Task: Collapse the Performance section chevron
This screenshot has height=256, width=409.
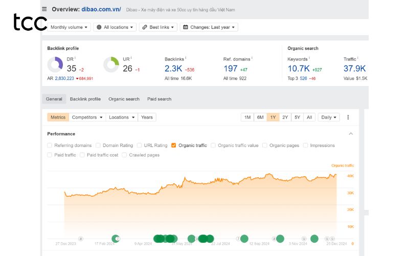Action: click(x=351, y=134)
